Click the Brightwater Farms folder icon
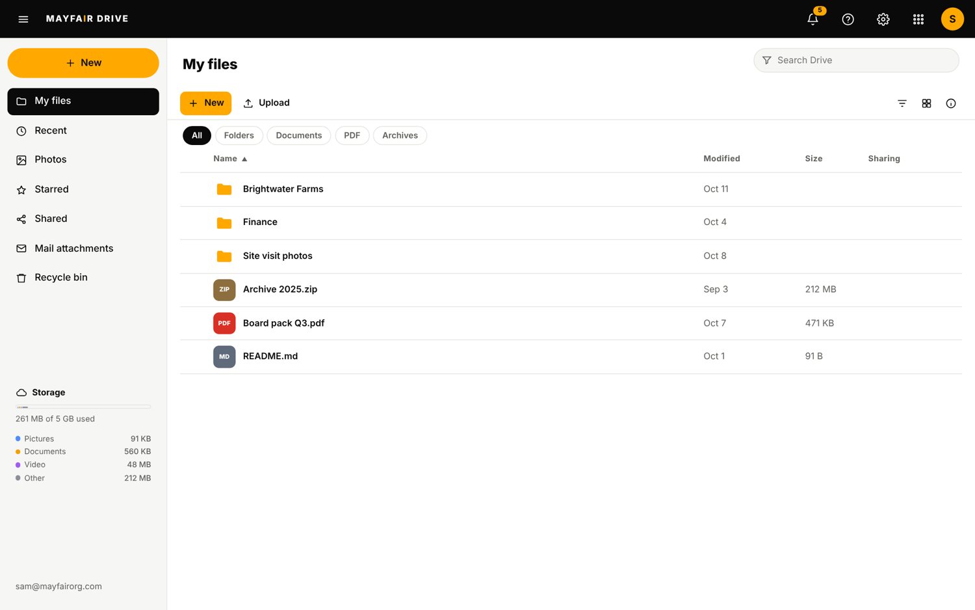Image resolution: width=975 pixels, height=610 pixels. (x=224, y=189)
